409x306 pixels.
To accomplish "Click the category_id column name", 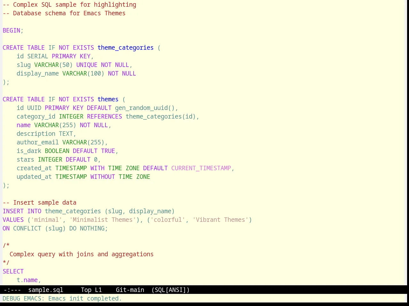I will click(x=36, y=116).
